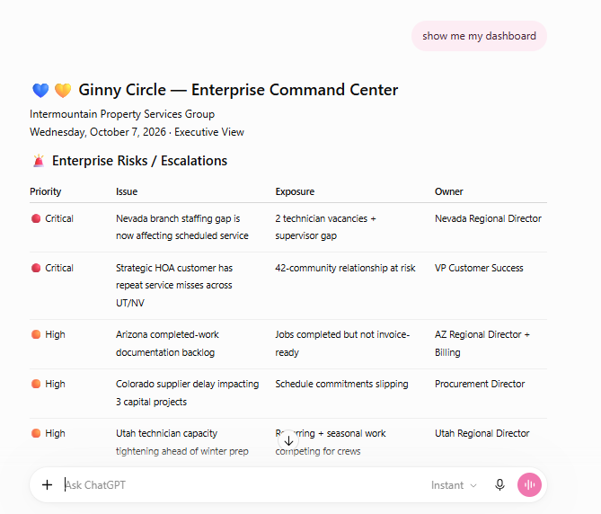Click the "Enterprise Risks / Escalations" heading
601x514 pixels.
[139, 161]
